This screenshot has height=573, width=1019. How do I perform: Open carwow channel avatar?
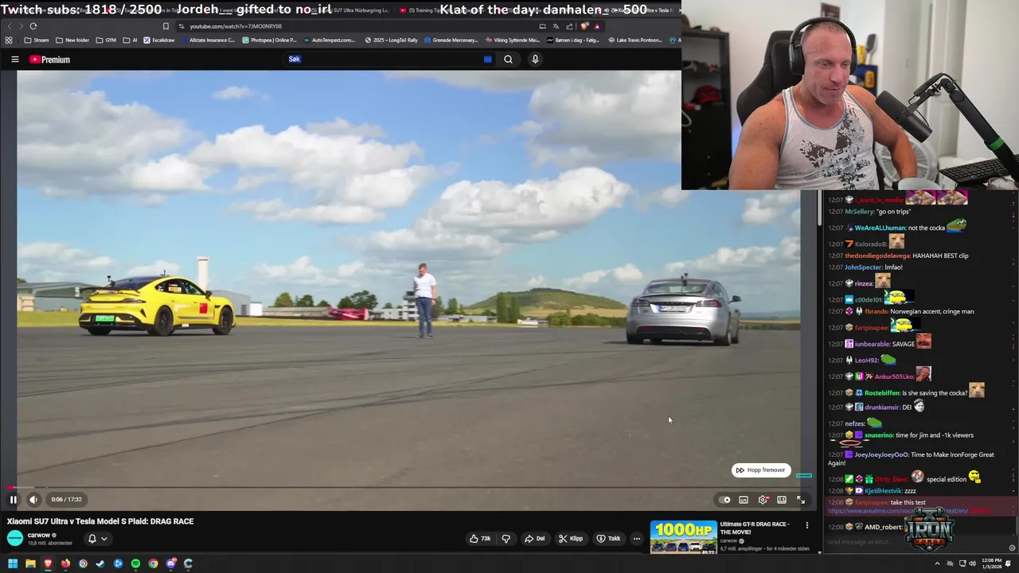(x=15, y=538)
